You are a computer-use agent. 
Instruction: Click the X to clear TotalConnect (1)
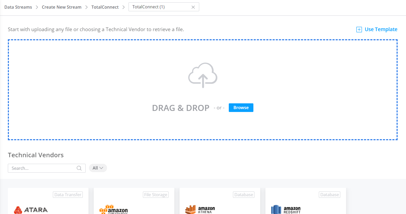[x=193, y=7]
